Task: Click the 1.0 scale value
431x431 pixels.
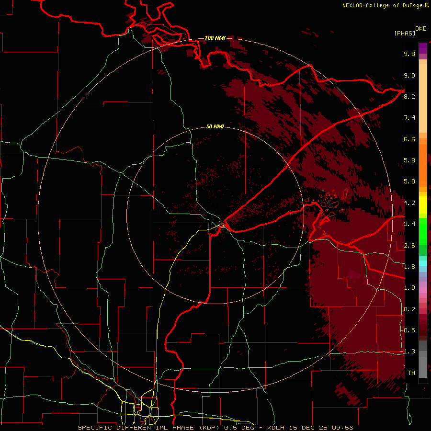Action: click(409, 288)
